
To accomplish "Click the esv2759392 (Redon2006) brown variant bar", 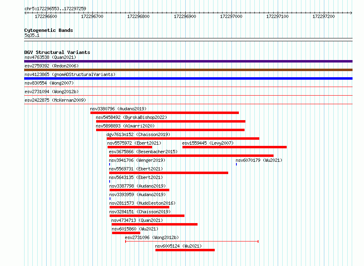I will click(188, 70).
